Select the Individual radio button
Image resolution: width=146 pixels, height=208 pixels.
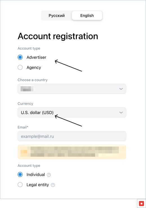(20, 174)
